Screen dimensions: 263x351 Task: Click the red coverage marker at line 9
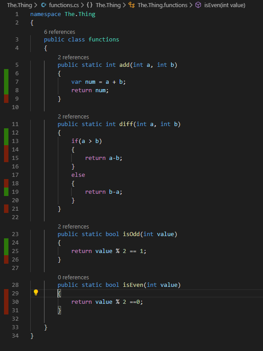(x=6, y=99)
